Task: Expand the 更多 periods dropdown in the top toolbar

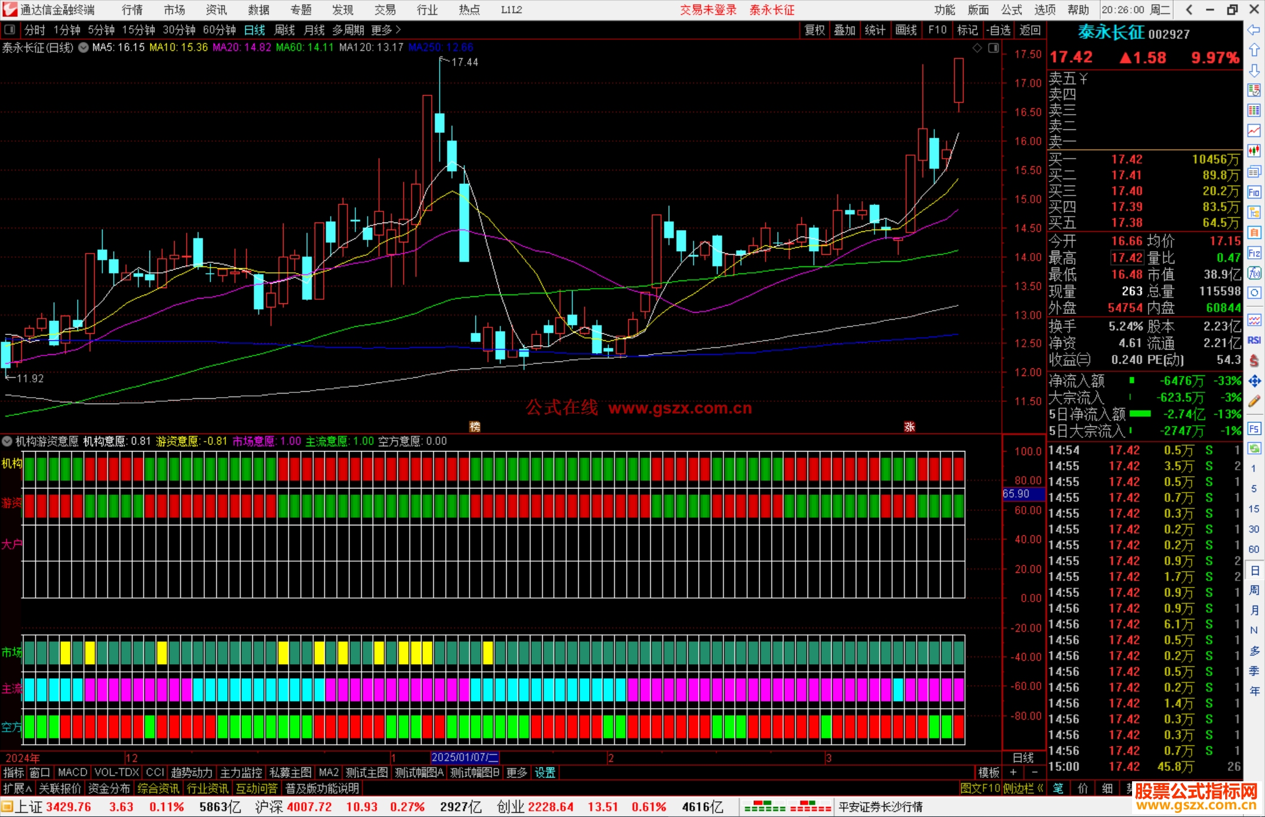Action: pos(386,30)
